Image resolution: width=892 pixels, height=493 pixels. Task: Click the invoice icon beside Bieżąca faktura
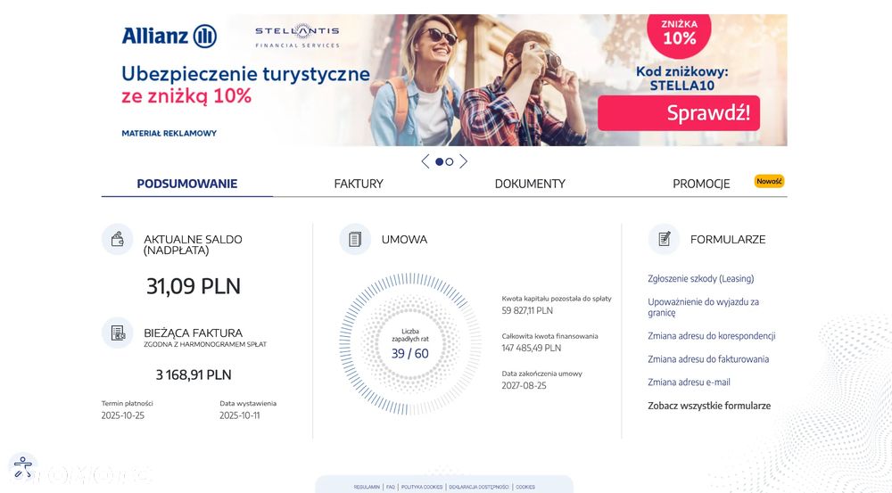(117, 333)
